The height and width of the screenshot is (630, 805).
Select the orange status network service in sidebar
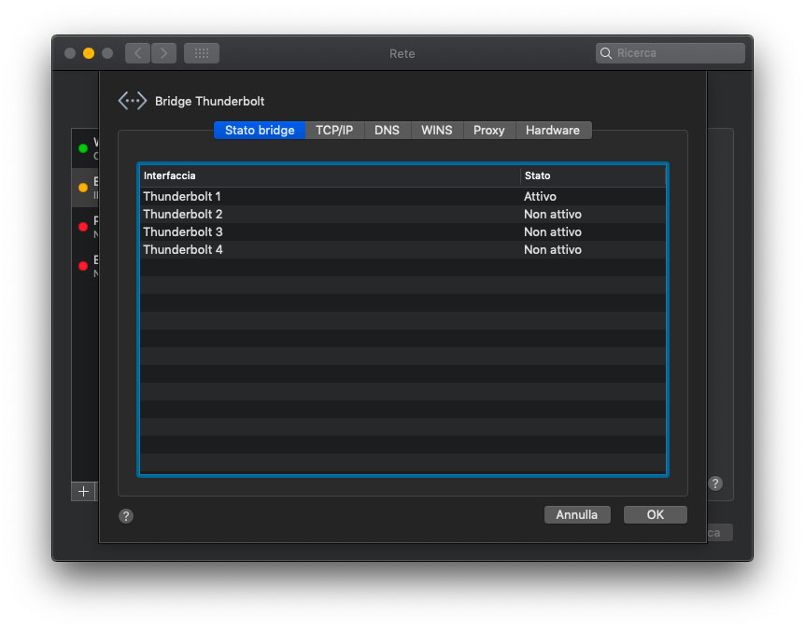point(85,188)
